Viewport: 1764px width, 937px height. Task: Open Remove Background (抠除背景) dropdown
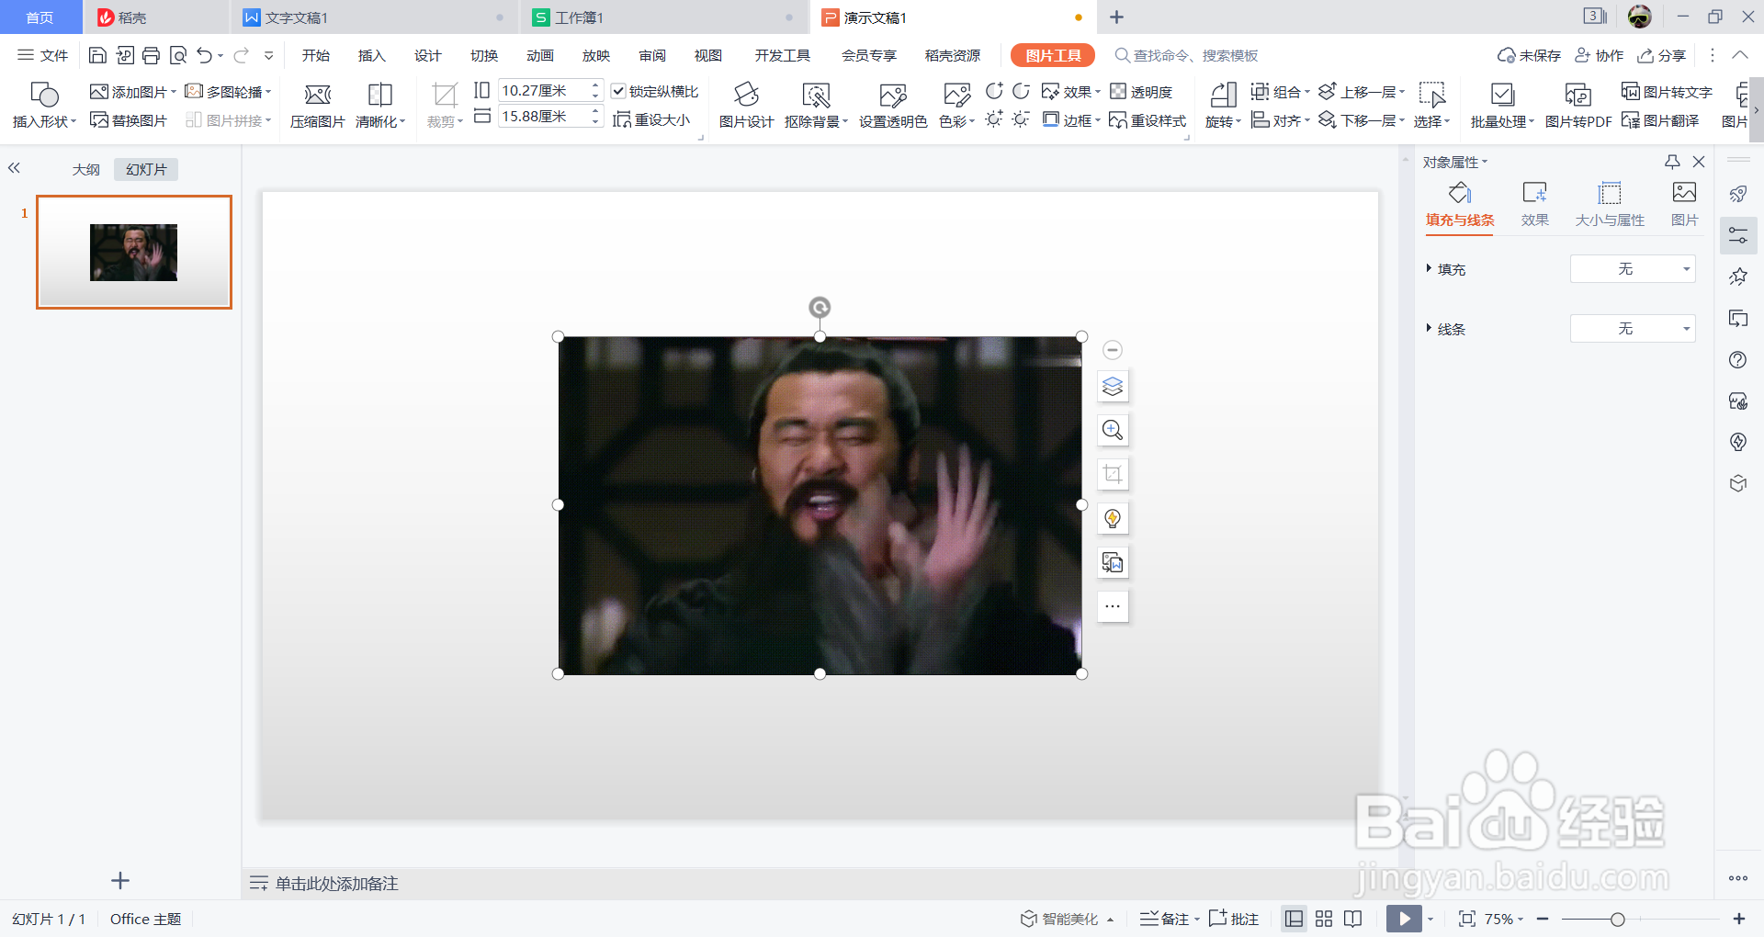point(816,105)
